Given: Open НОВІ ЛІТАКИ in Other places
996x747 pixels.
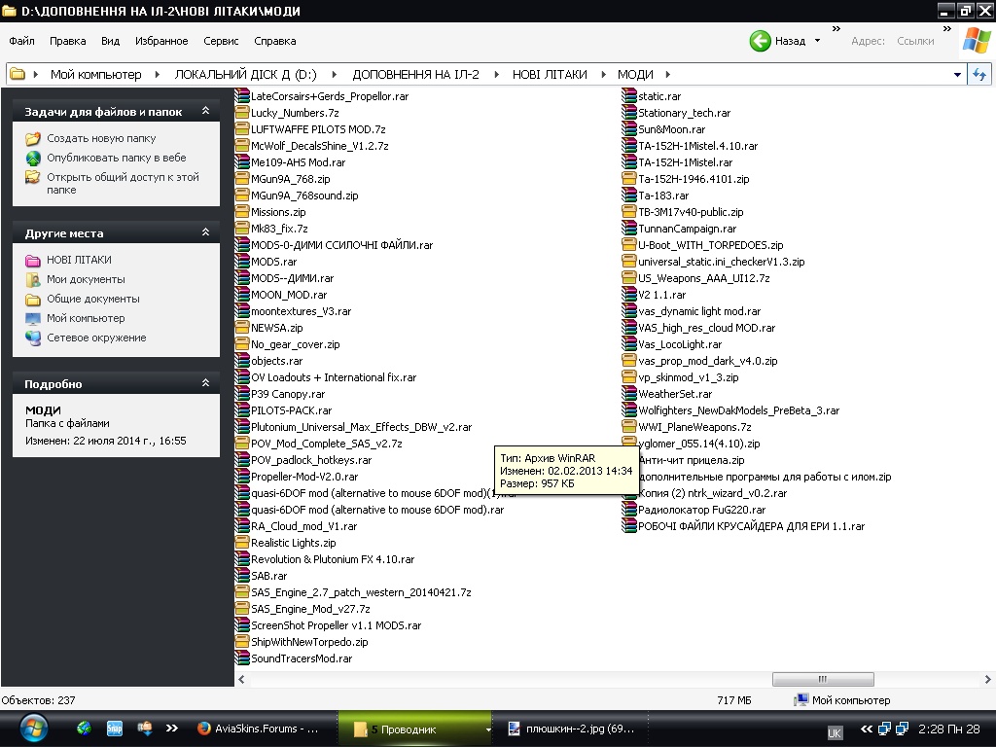Looking at the screenshot, I should (x=79, y=260).
